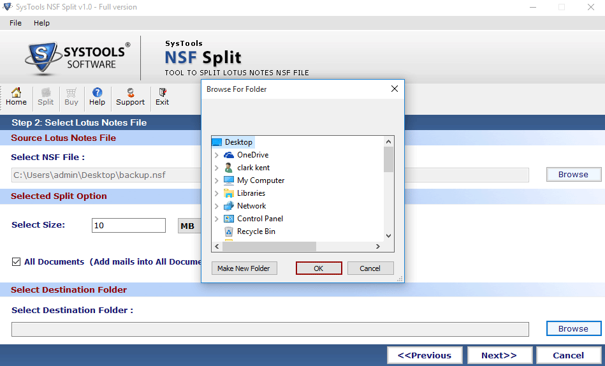Proceed with the Next>> button
Viewport: 605px width, 366px height.
point(499,355)
